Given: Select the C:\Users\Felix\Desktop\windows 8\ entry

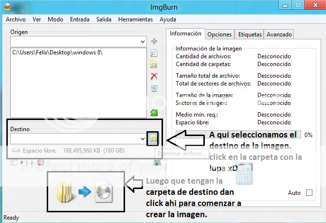Looking at the screenshot, I should [x=57, y=52].
